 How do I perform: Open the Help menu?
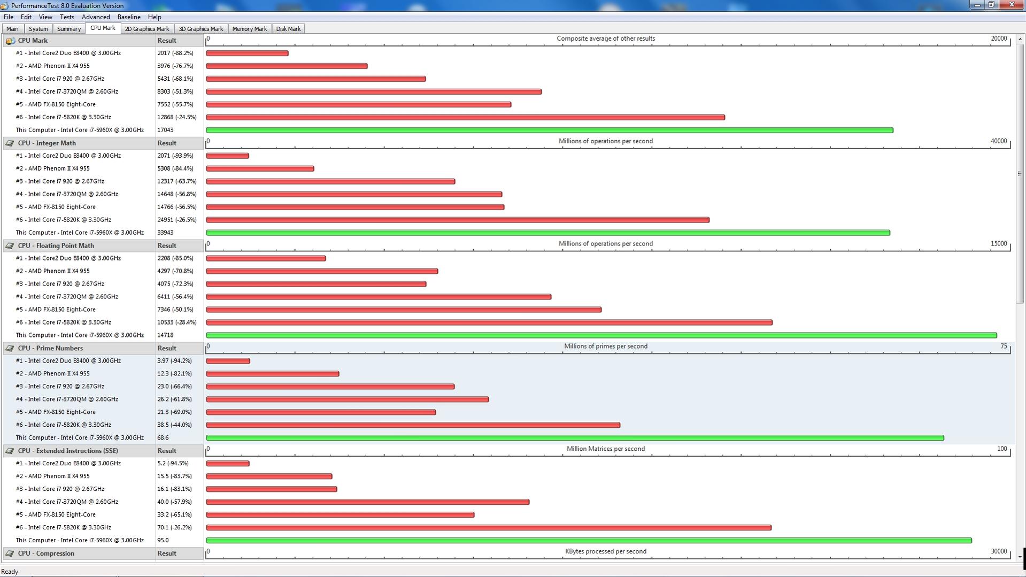pos(155,17)
